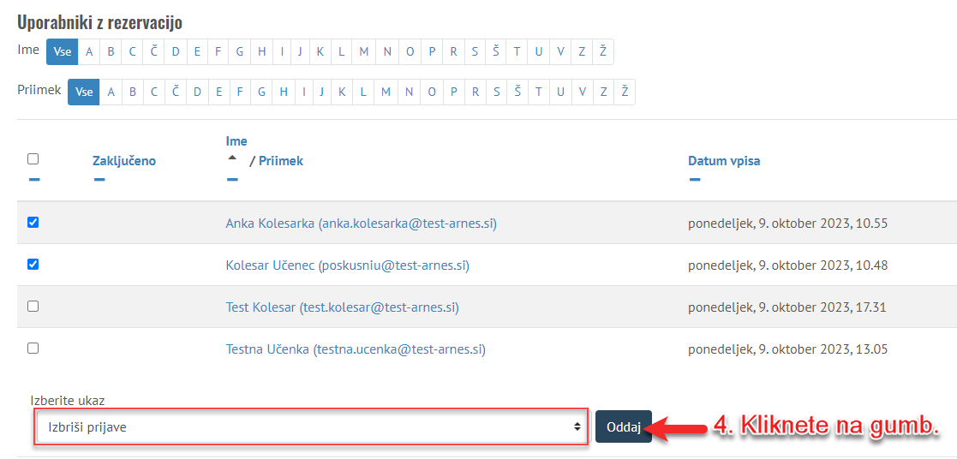957x459 pixels.
Task: Click the Zaključeno column header link
Action: coord(124,160)
